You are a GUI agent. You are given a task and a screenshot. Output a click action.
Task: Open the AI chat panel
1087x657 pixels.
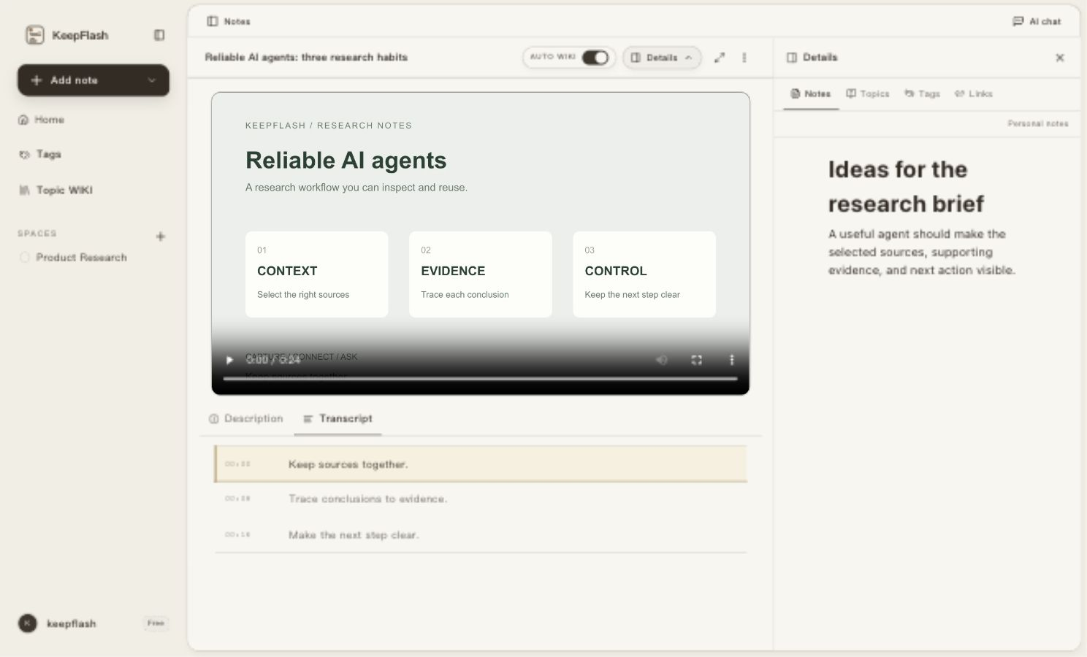click(1037, 21)
